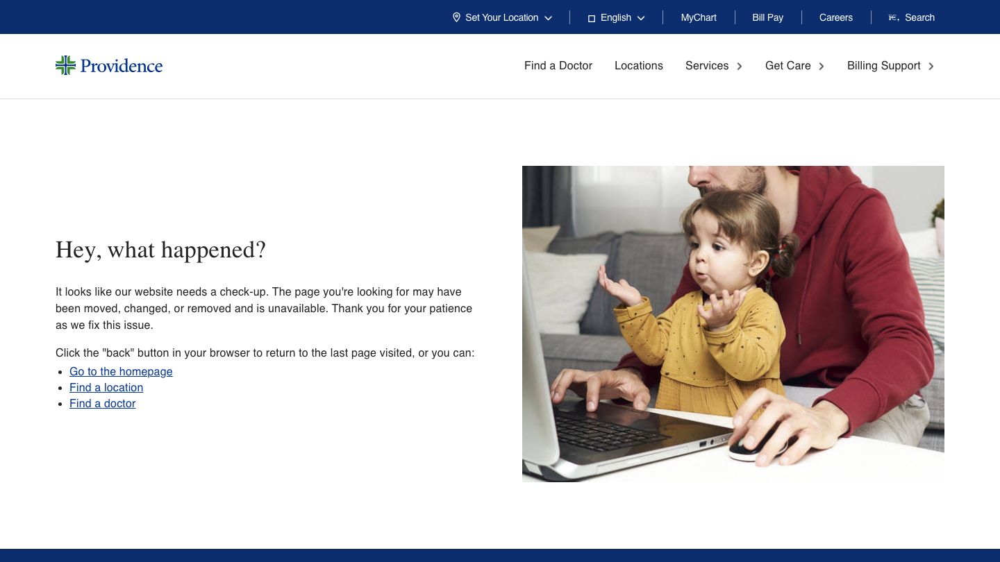The image size is (1000, 562).
Task: Follow the 'Find a doctor' bulleted link
Action: click(102, 403)
